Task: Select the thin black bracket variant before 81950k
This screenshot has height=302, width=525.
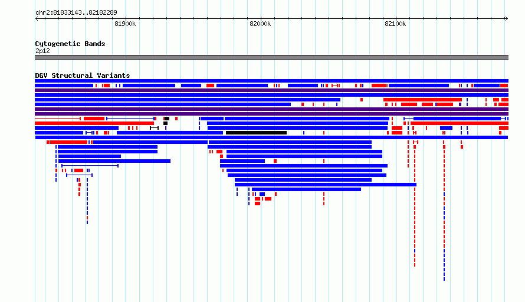Action: coord(154,128)
